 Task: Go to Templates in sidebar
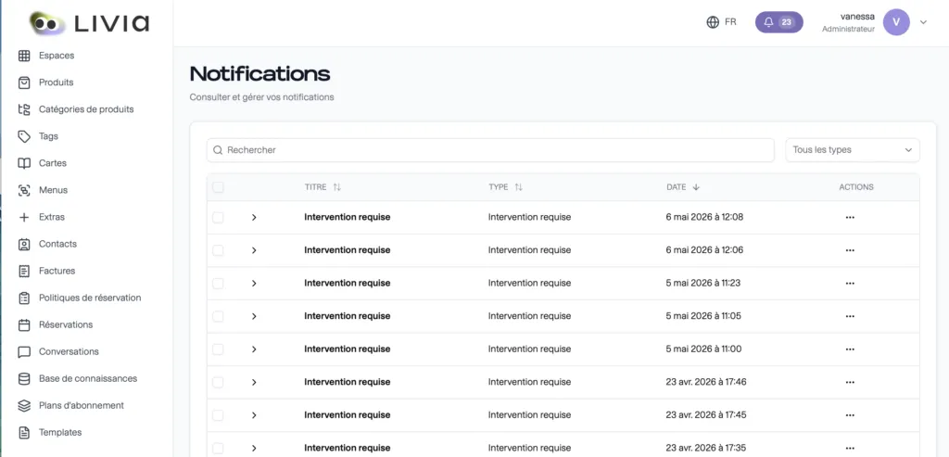pyautogui.click(x=60, y=433)
